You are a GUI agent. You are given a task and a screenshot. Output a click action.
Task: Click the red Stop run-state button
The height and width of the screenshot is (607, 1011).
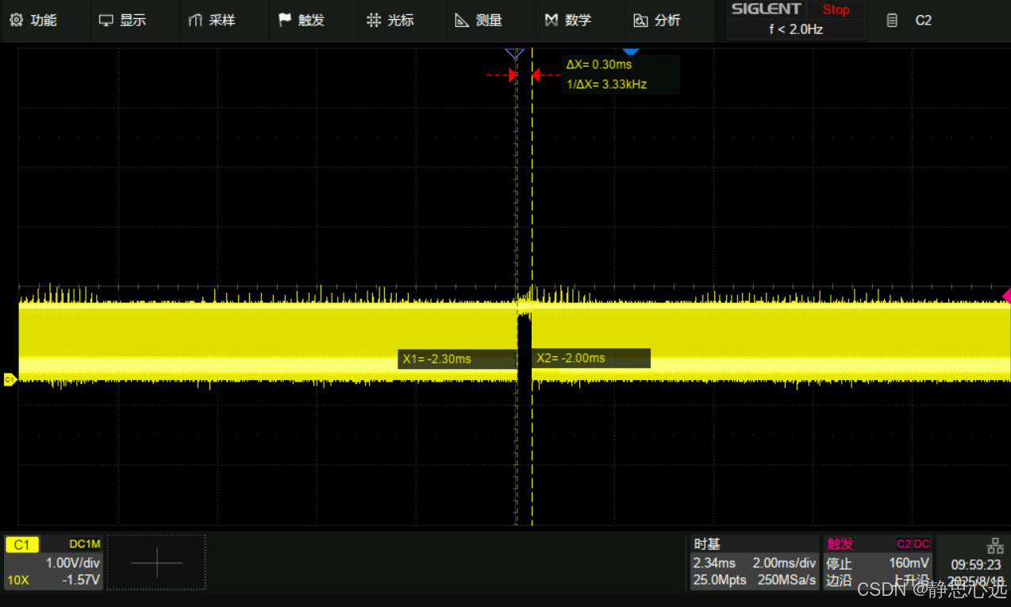[836, 10]
